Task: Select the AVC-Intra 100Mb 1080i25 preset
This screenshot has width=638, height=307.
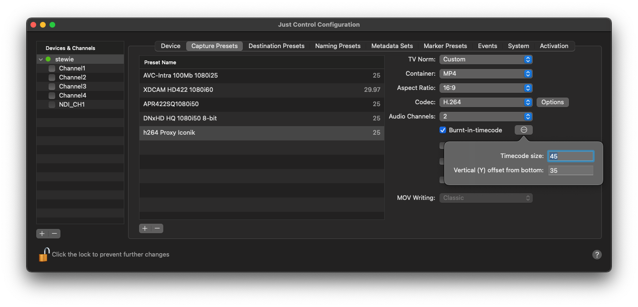Action: [x=261, y=76]
